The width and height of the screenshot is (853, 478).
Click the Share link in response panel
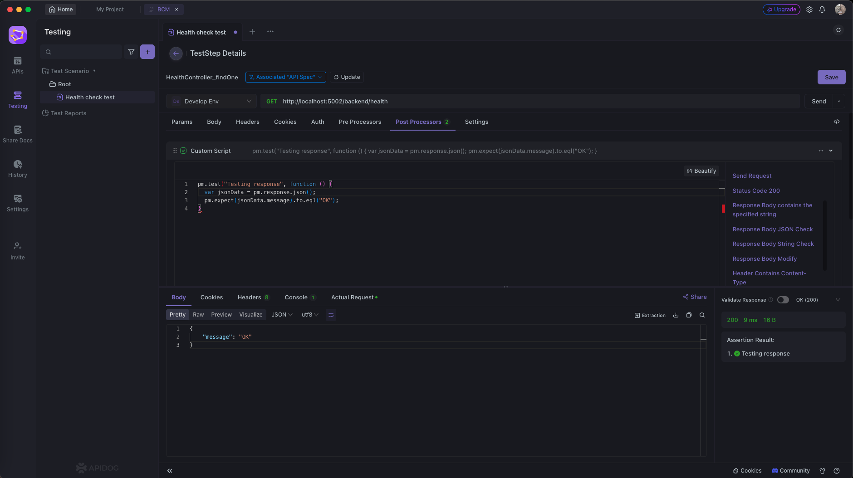pyautogui.click(x=695, y=297)
